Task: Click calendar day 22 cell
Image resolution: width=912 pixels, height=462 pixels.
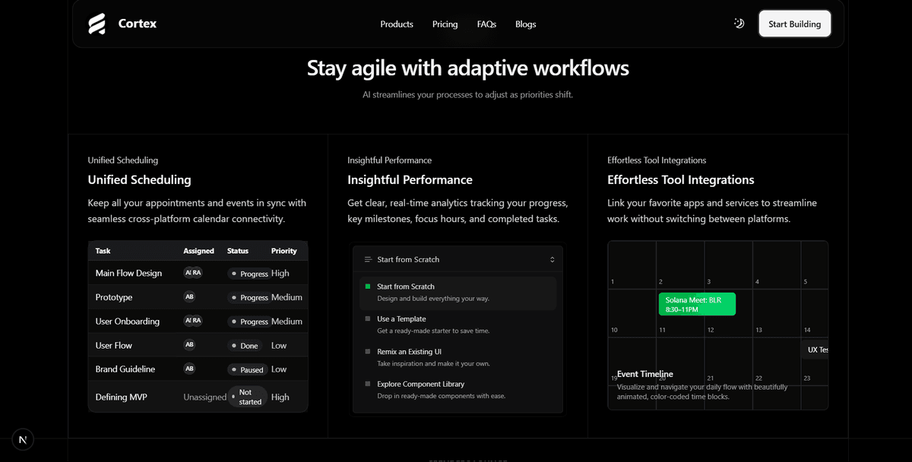Action: coord(777,362)
